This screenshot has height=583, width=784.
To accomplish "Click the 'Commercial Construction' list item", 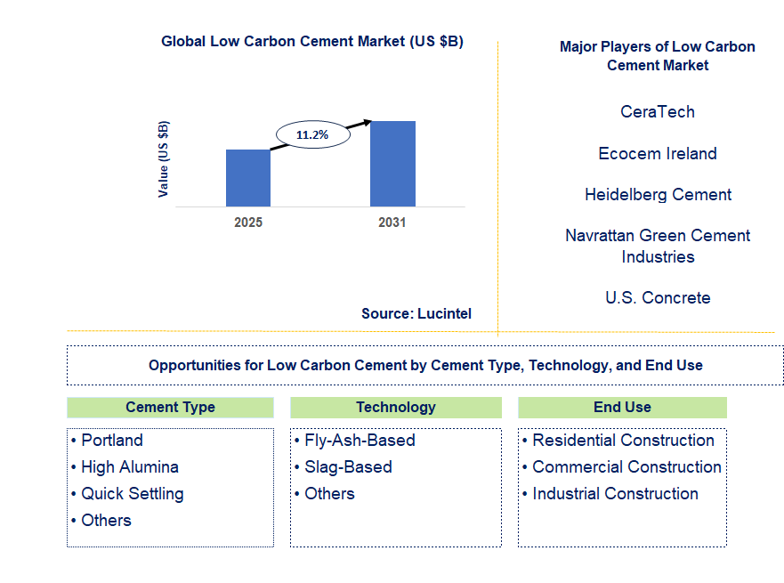I will [627, 467].
